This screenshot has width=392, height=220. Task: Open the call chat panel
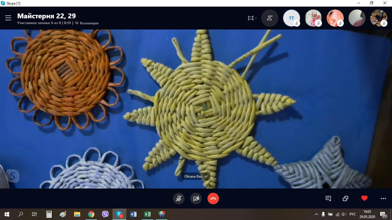click(x=328, y=199)
